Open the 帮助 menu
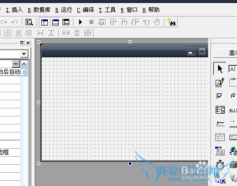 click(x=151, y=10)
